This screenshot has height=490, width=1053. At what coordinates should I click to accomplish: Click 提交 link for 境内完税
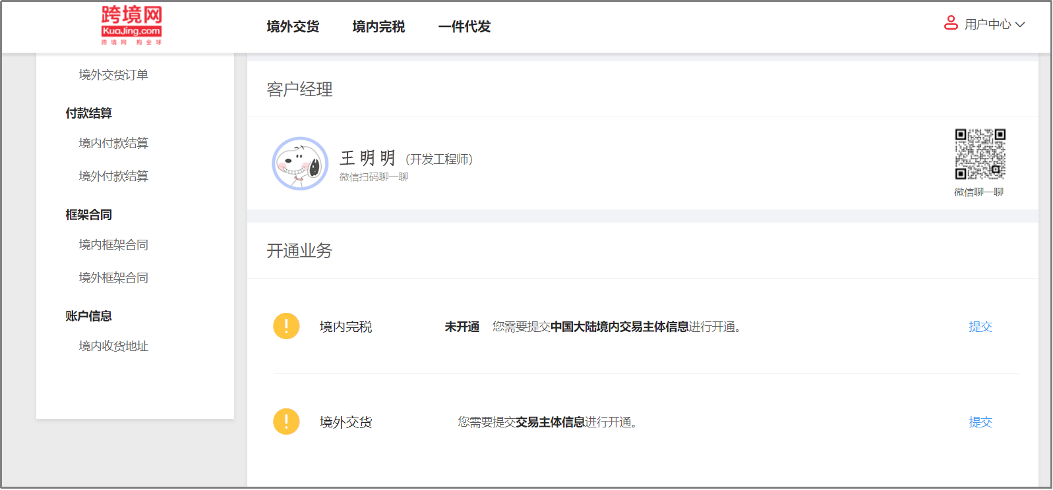980,327
